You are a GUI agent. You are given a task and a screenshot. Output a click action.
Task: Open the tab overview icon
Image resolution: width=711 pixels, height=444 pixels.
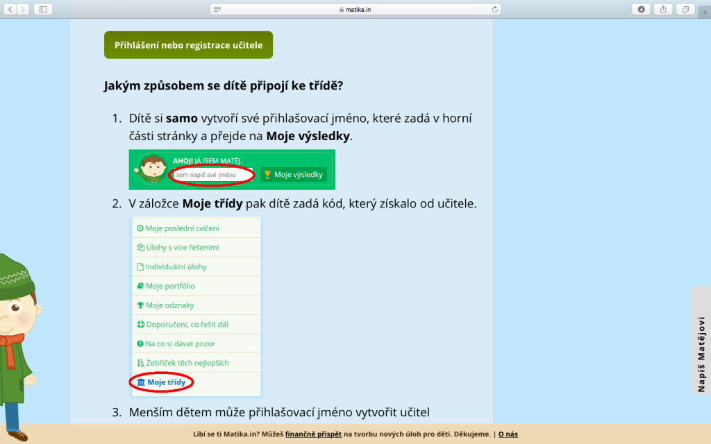[685, 9]
